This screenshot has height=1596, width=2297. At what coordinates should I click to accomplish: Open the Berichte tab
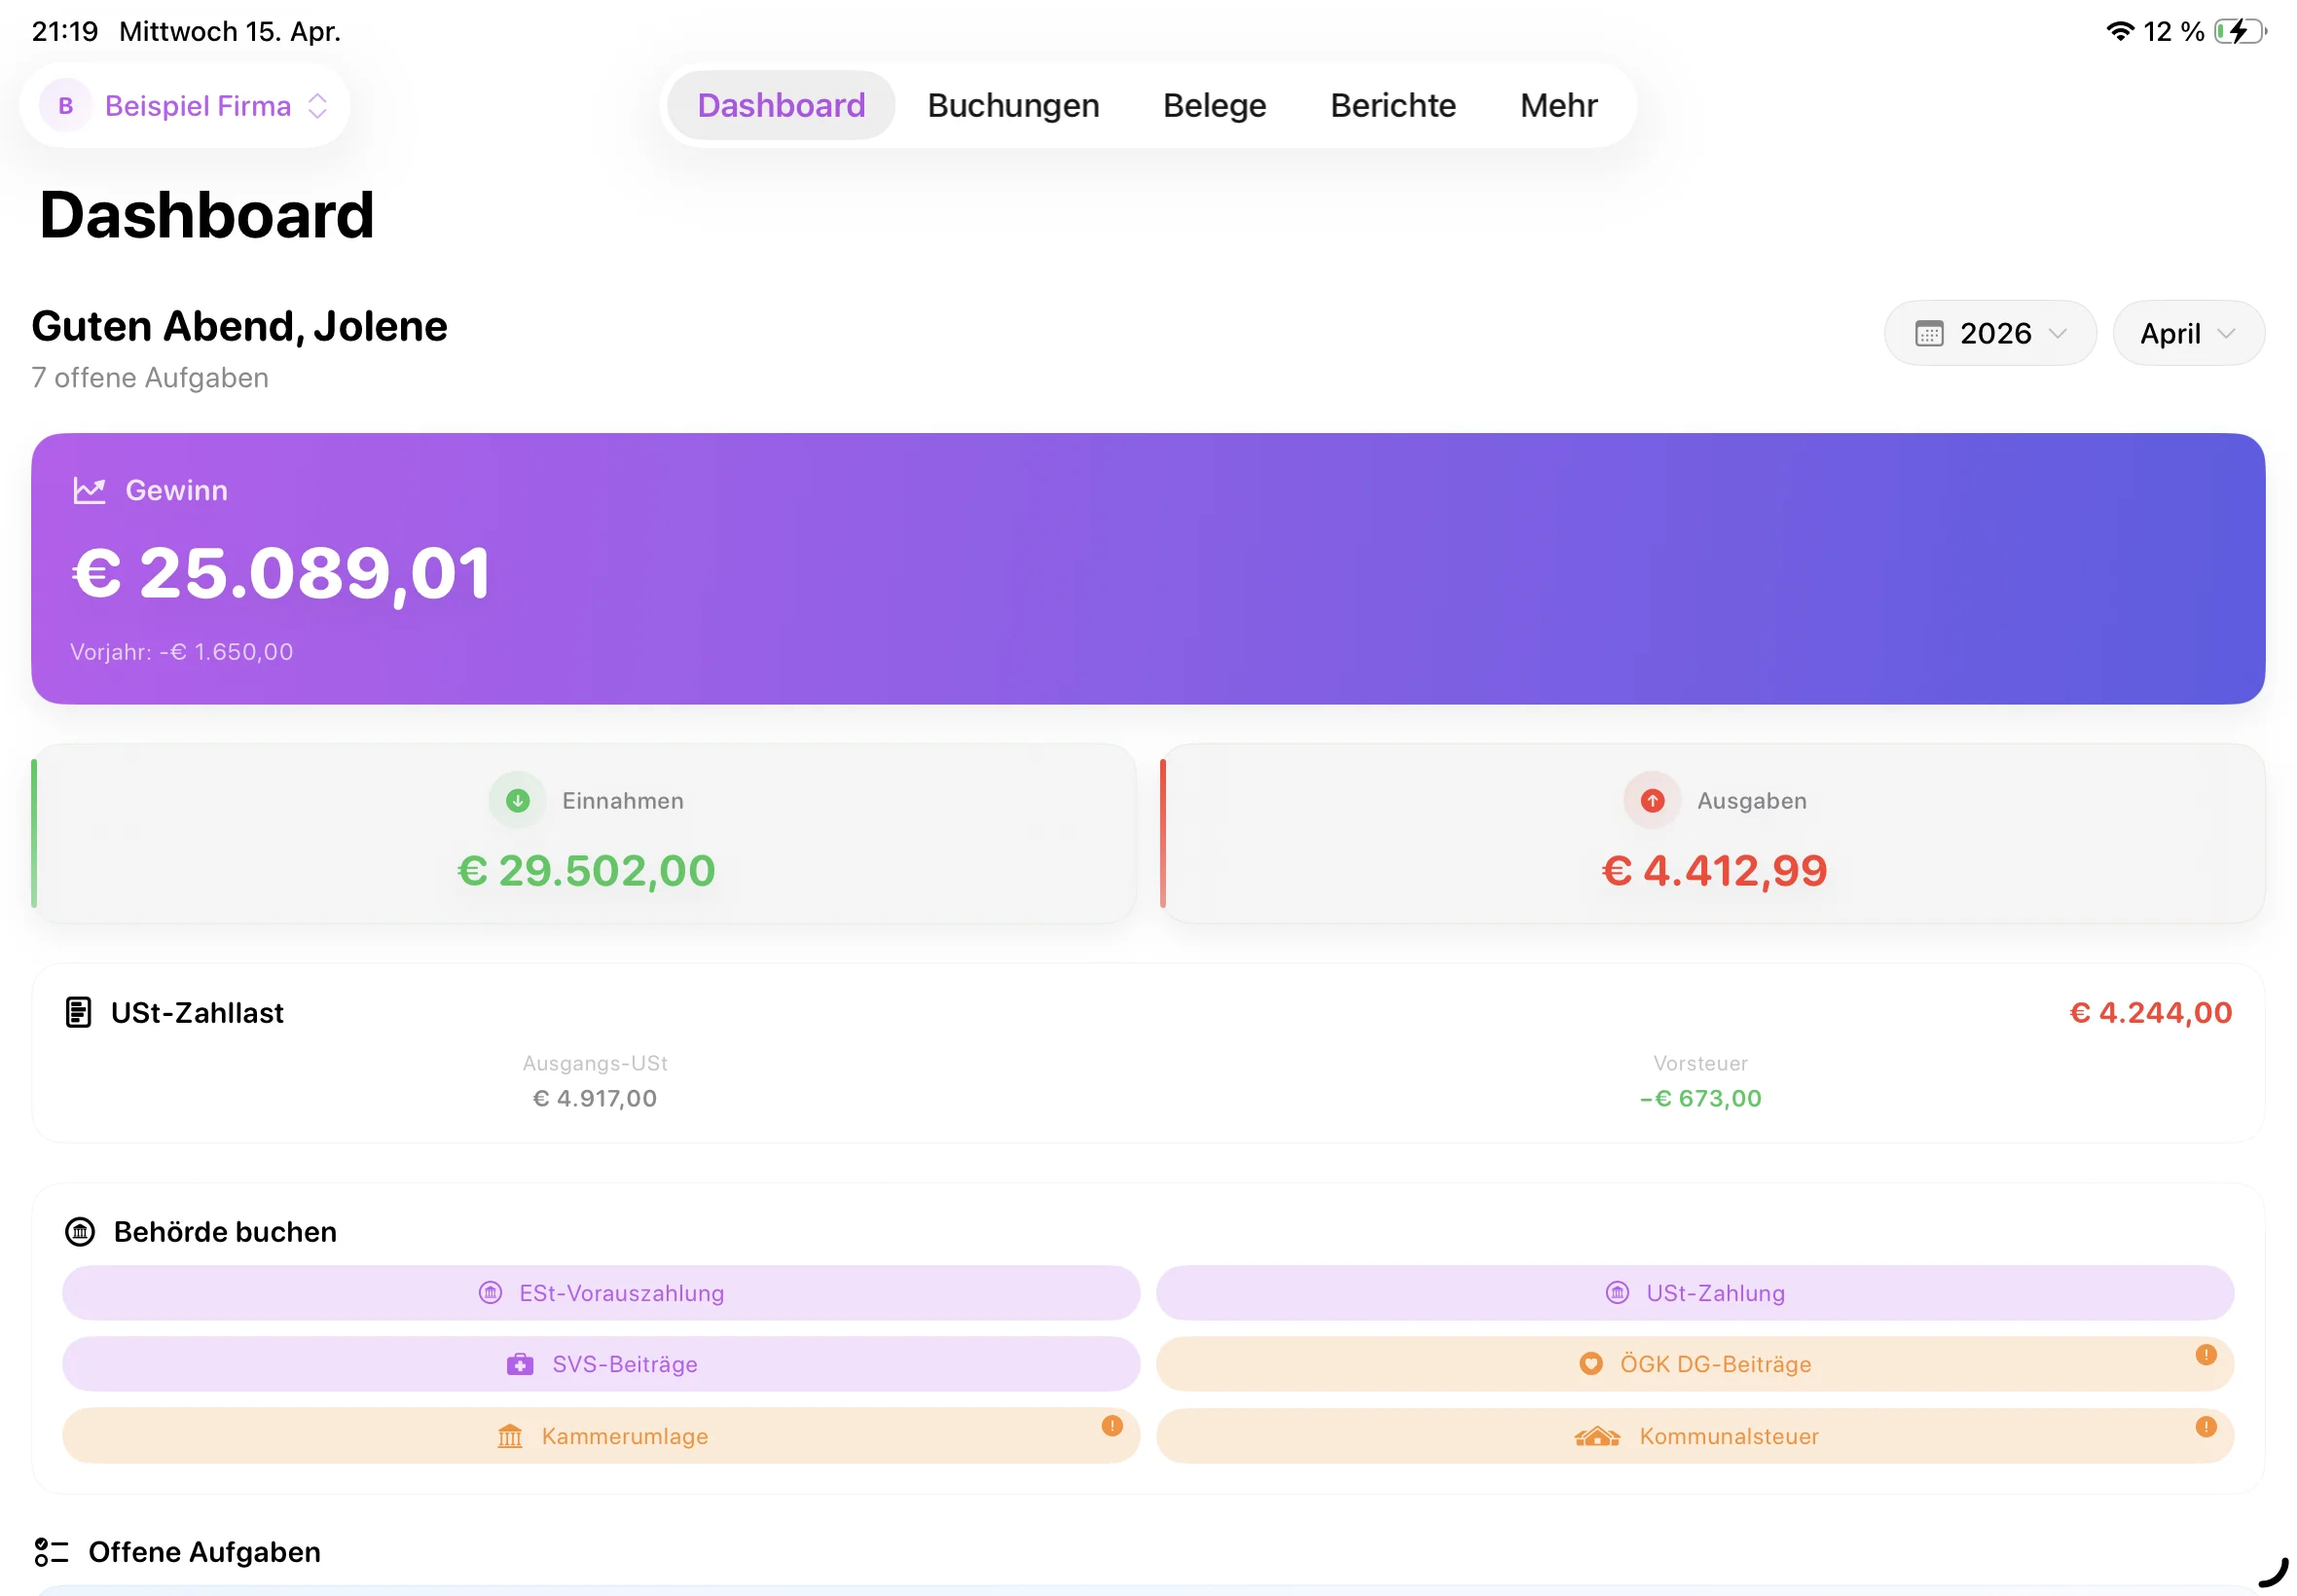tap(1392, 105)
